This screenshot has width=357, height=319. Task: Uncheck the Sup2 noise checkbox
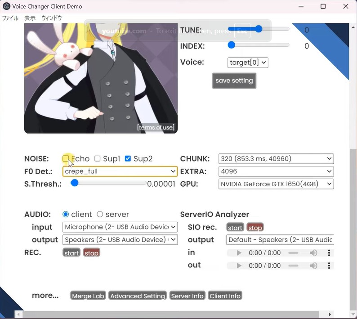(128, 158)
